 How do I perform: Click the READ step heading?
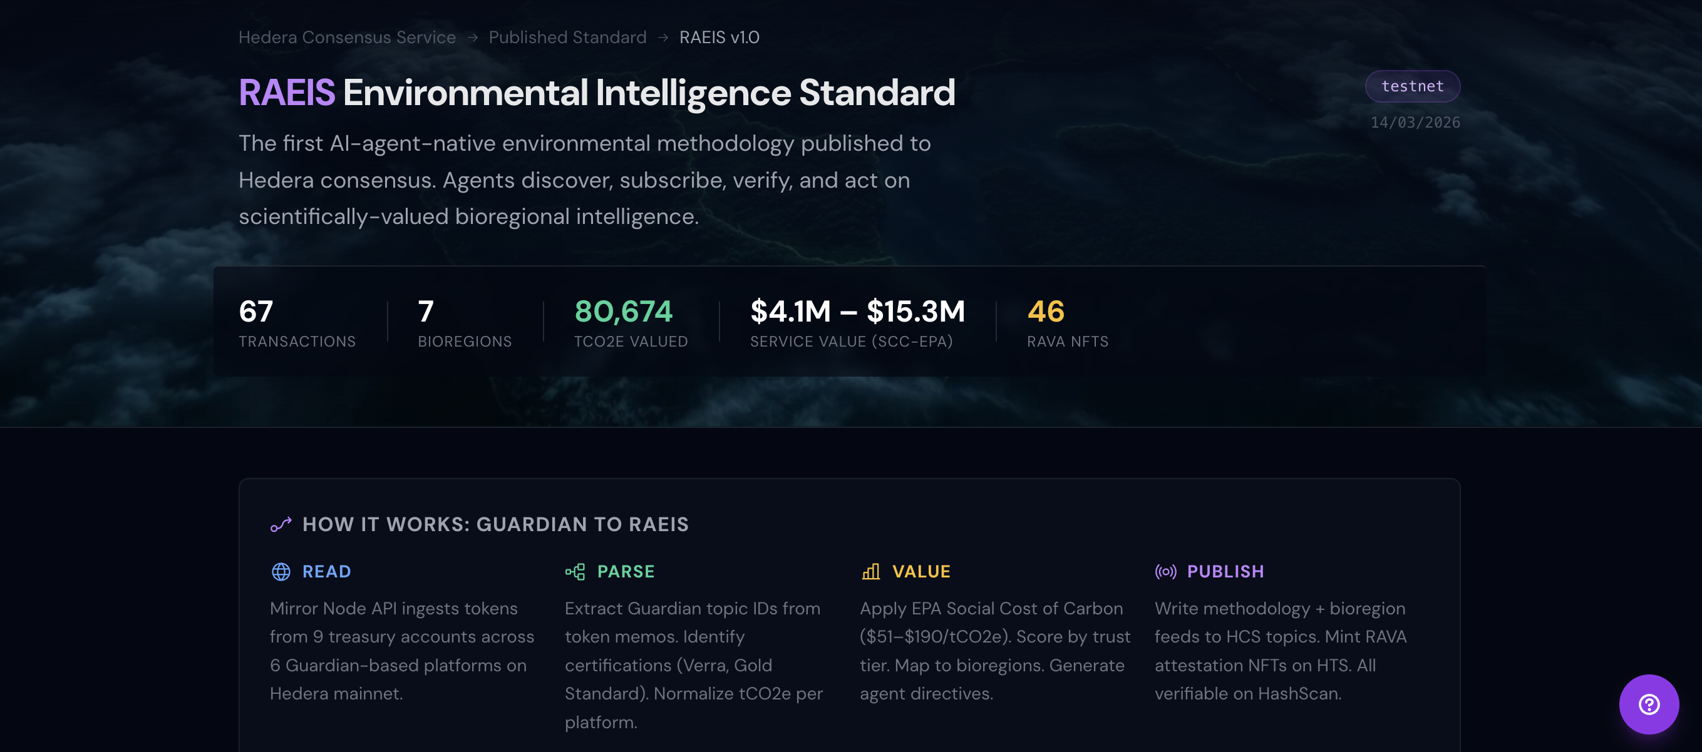[x=326, y=571]
